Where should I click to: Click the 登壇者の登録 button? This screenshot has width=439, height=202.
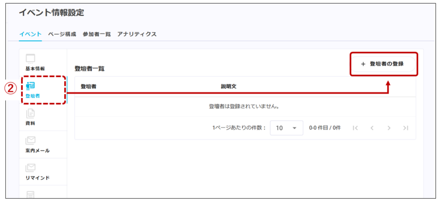click(383, 64)
